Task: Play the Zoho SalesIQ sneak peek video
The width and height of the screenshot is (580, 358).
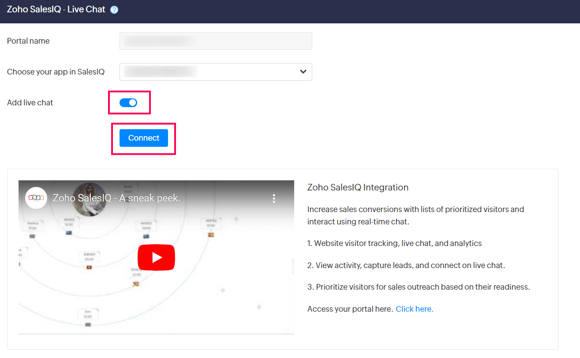Action: [156, 257]
